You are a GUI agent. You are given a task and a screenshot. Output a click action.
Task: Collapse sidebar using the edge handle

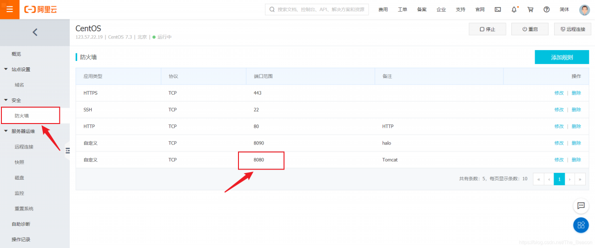[x=67, y=150]
